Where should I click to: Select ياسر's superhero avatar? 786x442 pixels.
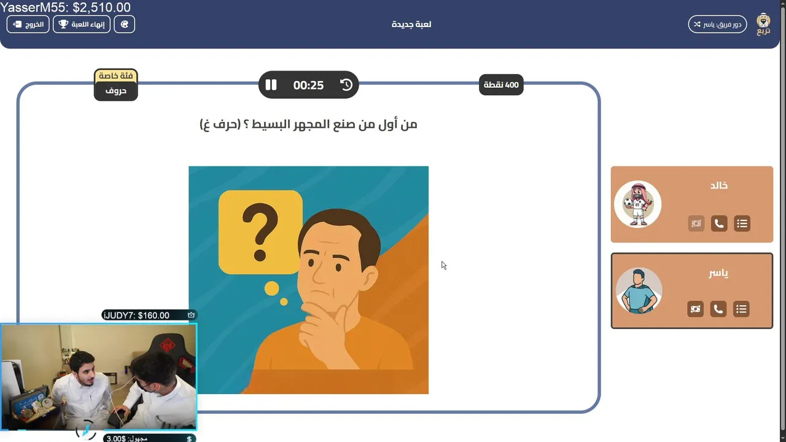pyautogui.click(x=639, y=290)
